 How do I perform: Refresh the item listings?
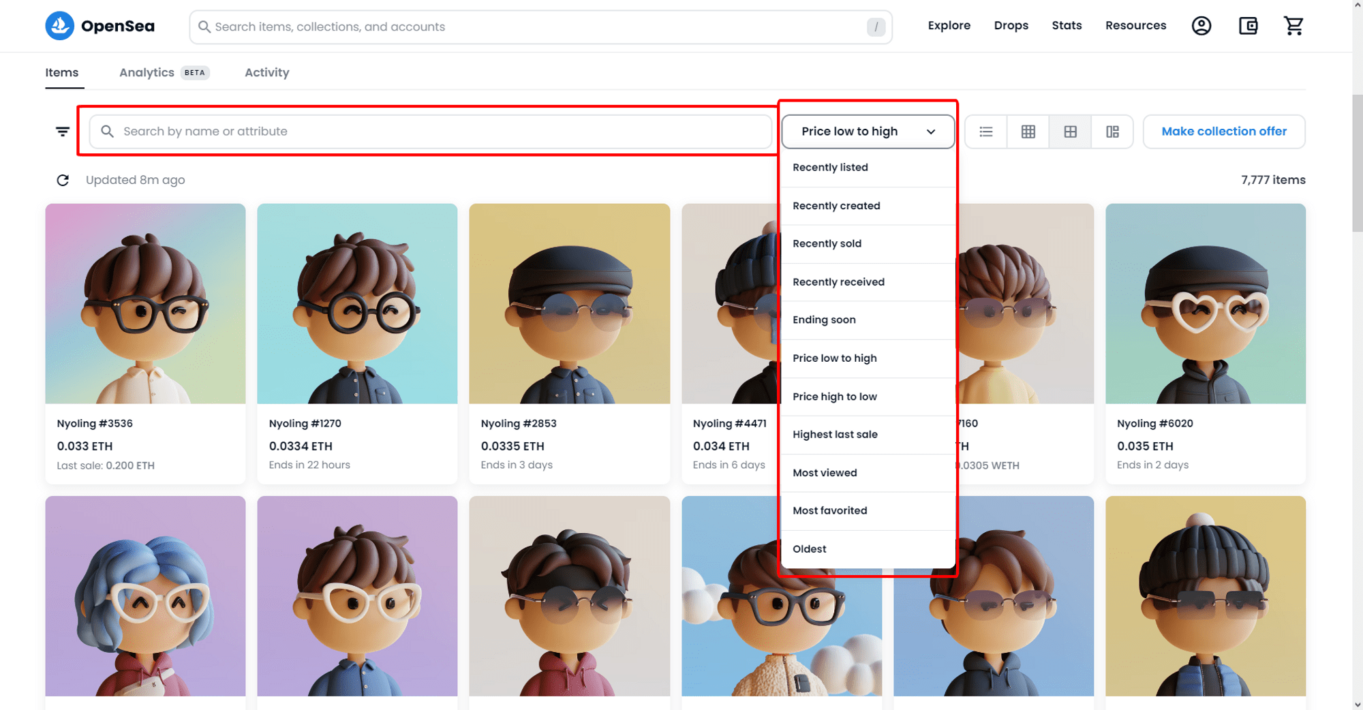pos(63,180)
